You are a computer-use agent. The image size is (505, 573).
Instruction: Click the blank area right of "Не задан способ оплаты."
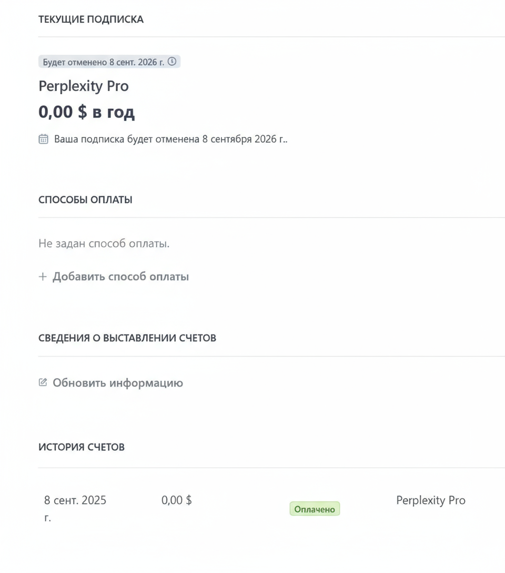(x=337, y=244)
